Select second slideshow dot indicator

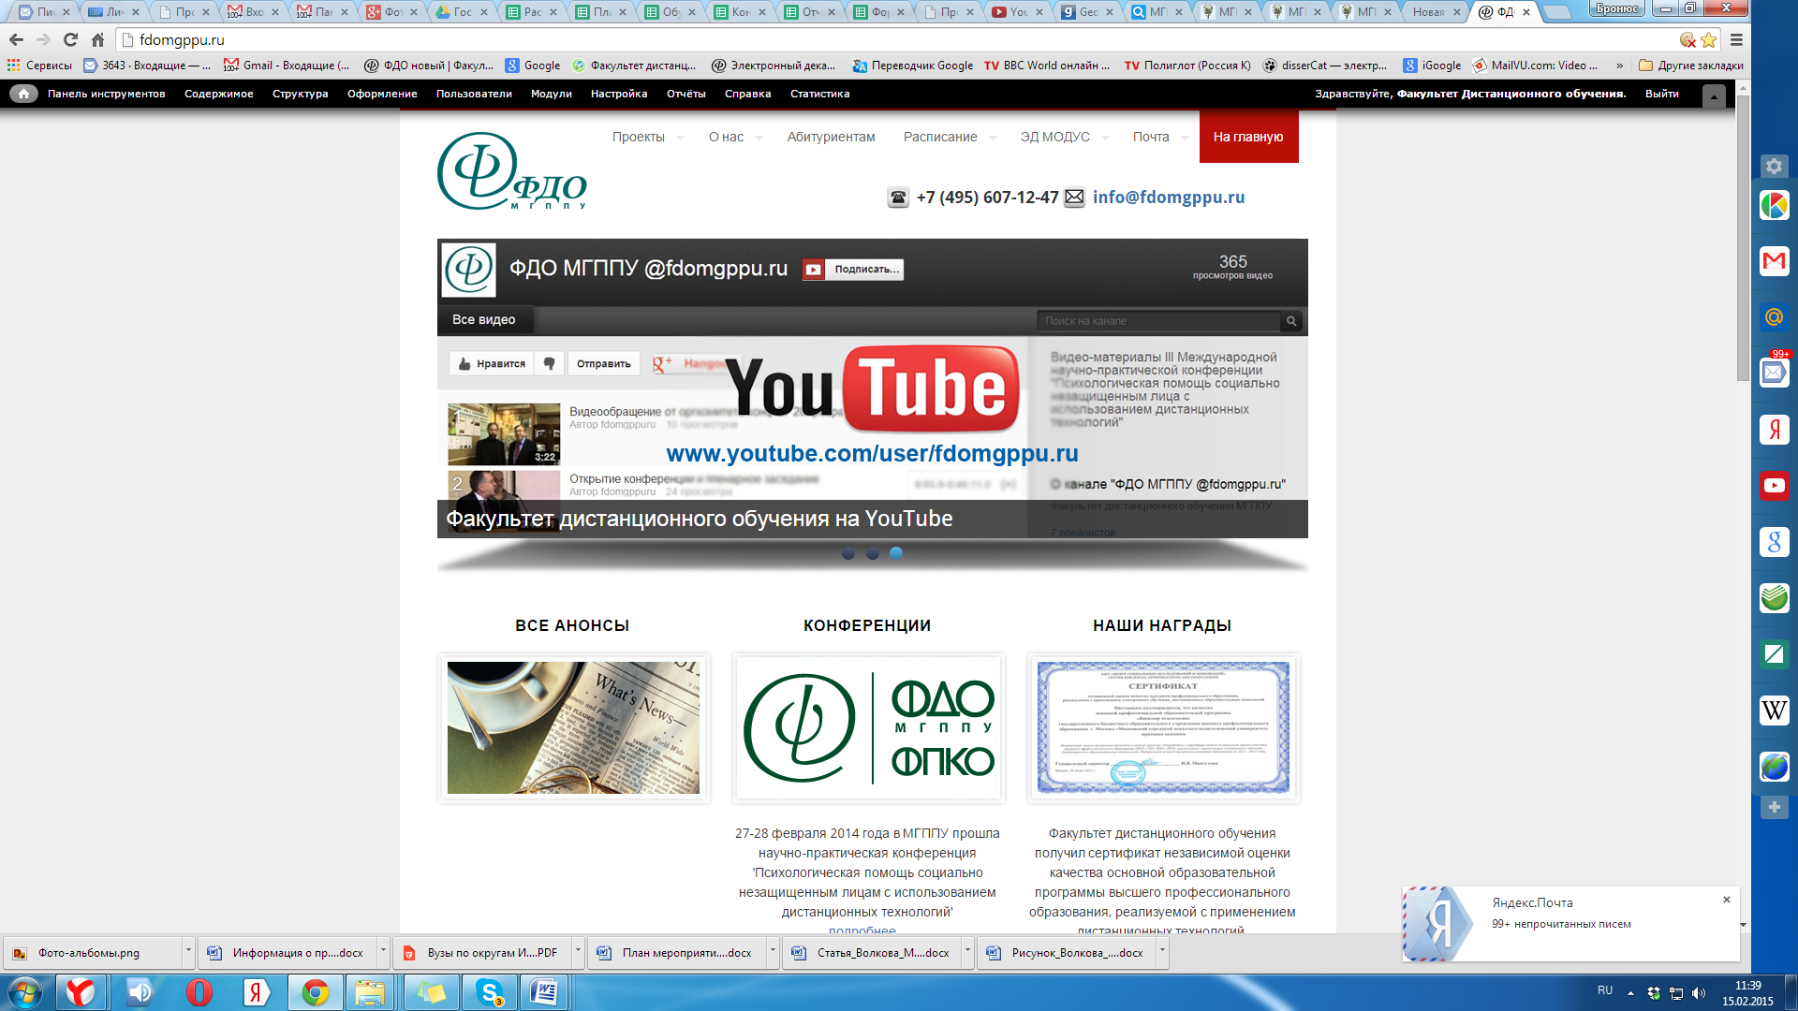tap(873, 553)
